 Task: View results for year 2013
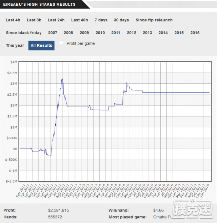coord(147,33)
